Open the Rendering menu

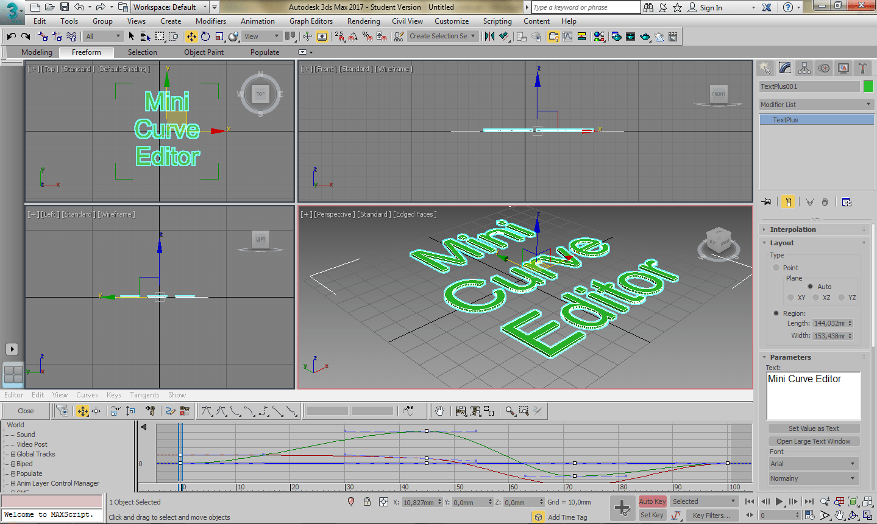point(364,21)
